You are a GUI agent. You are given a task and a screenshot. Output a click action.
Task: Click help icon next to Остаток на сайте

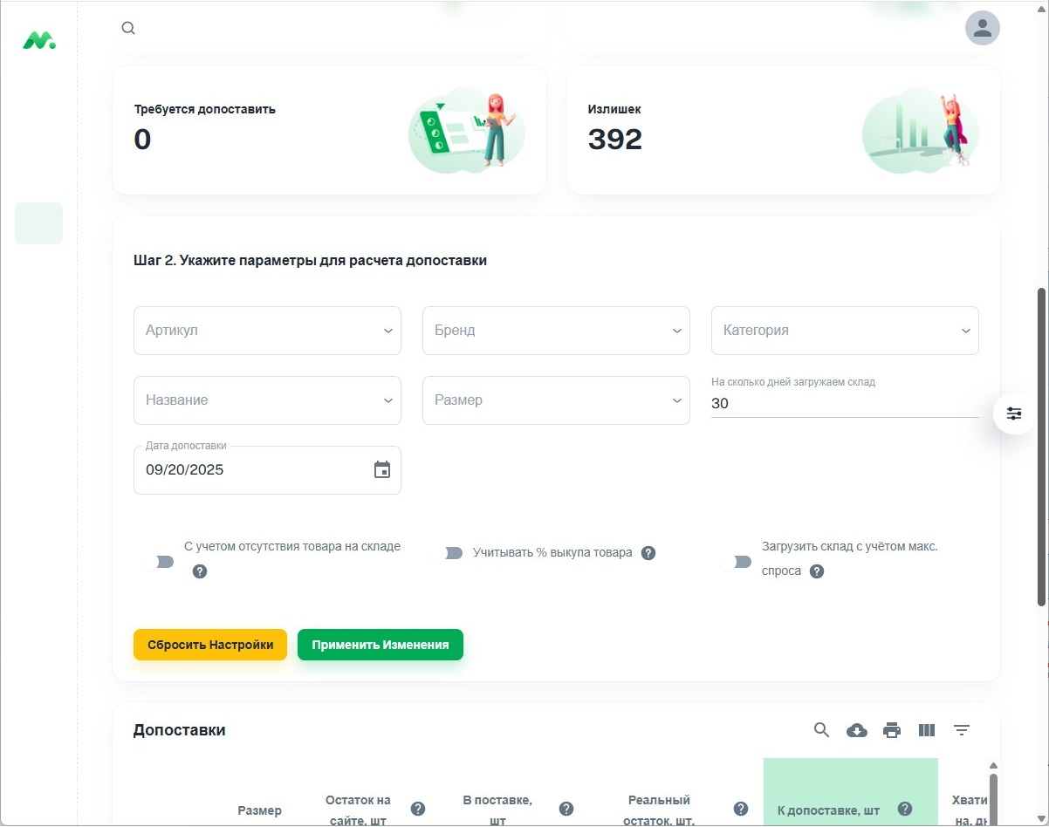[x=418, y=809]
